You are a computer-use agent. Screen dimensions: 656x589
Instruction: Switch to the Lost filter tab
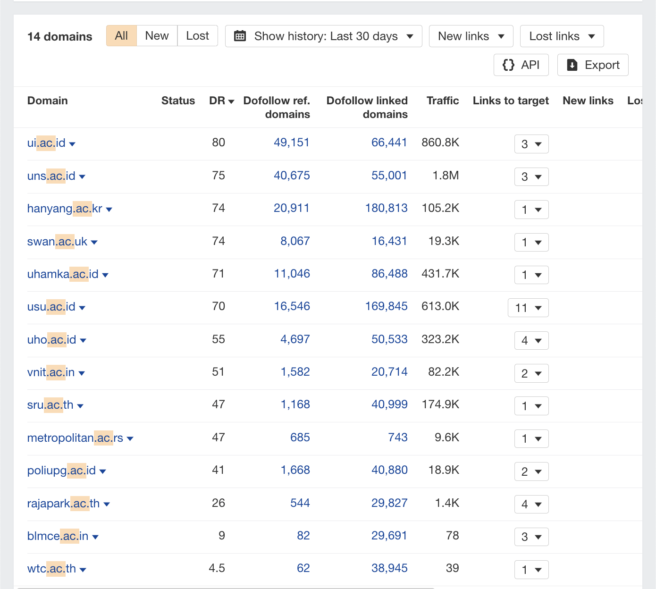coord(197,35)
